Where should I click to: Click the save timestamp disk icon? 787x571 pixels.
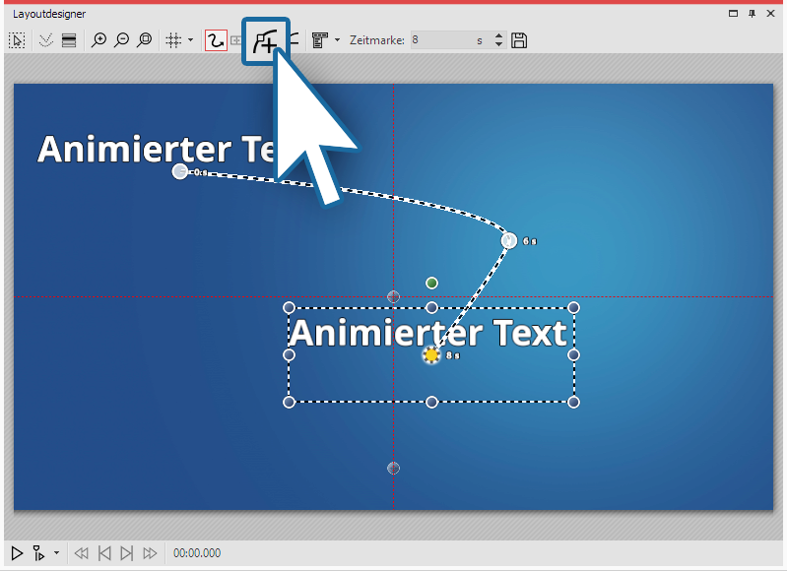pos(520,40)
